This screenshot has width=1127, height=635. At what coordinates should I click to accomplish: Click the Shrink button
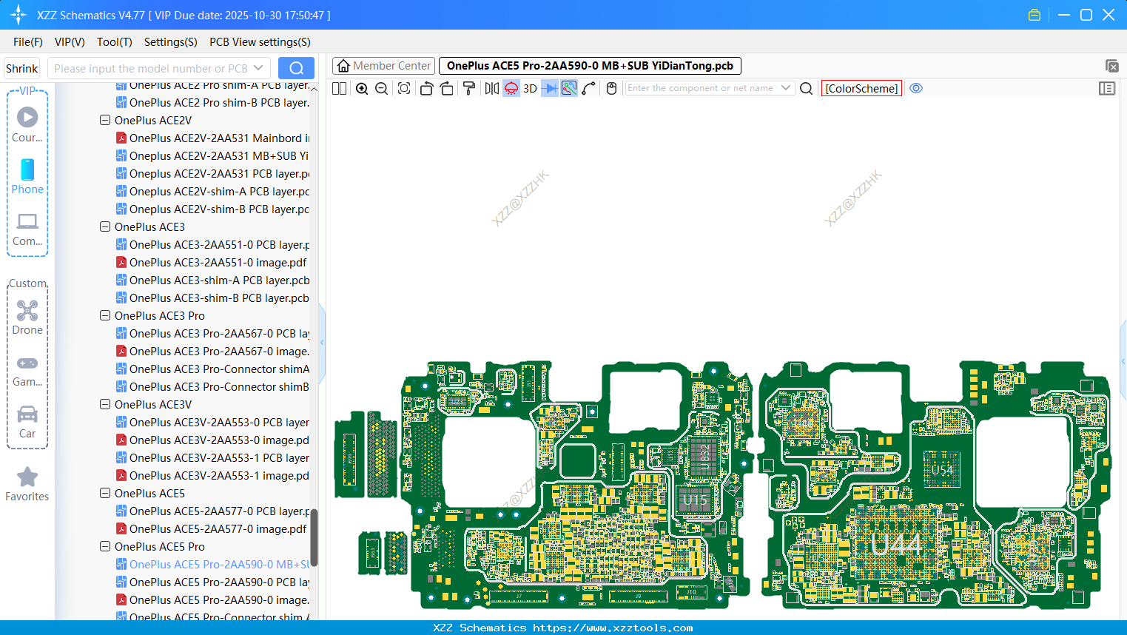22,68
